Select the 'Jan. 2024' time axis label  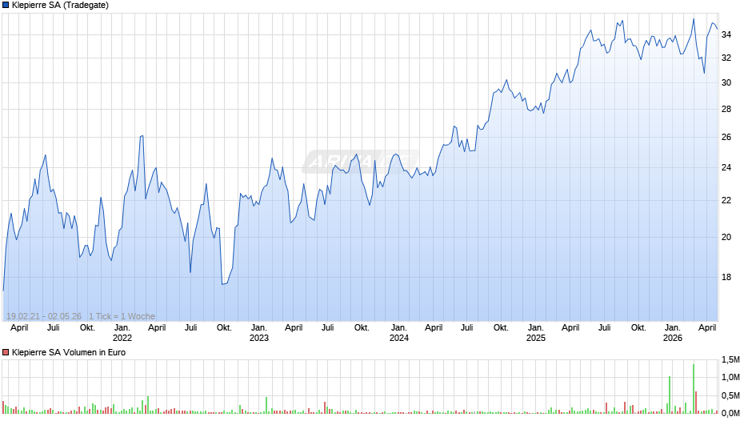(399, 333)
